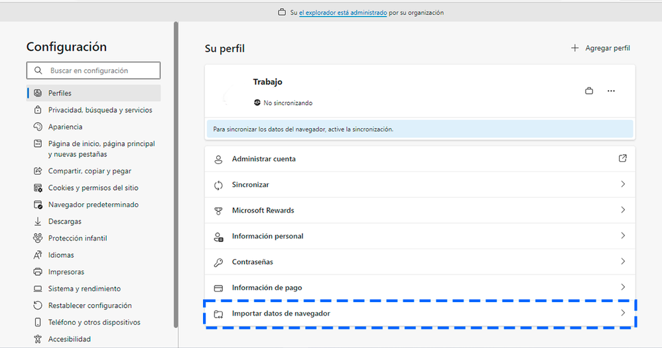
Task: Click the Cookies y permisos icon
Action: 38,188
